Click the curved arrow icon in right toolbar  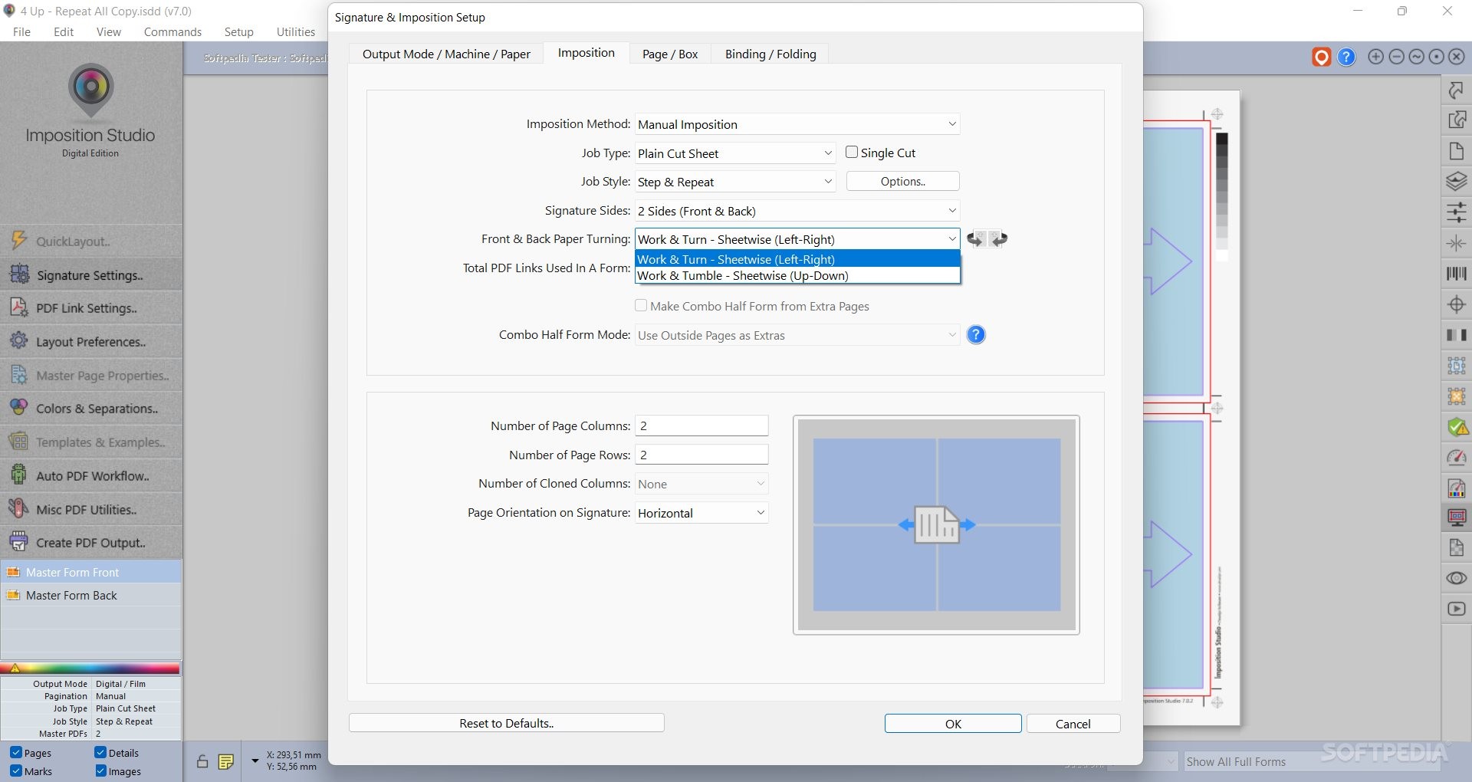(x=1456, y=90)
